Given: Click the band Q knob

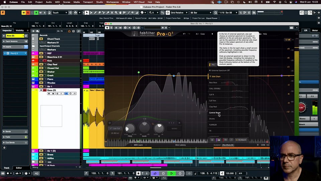Looking at the screenshot, I should pos(159,128).
